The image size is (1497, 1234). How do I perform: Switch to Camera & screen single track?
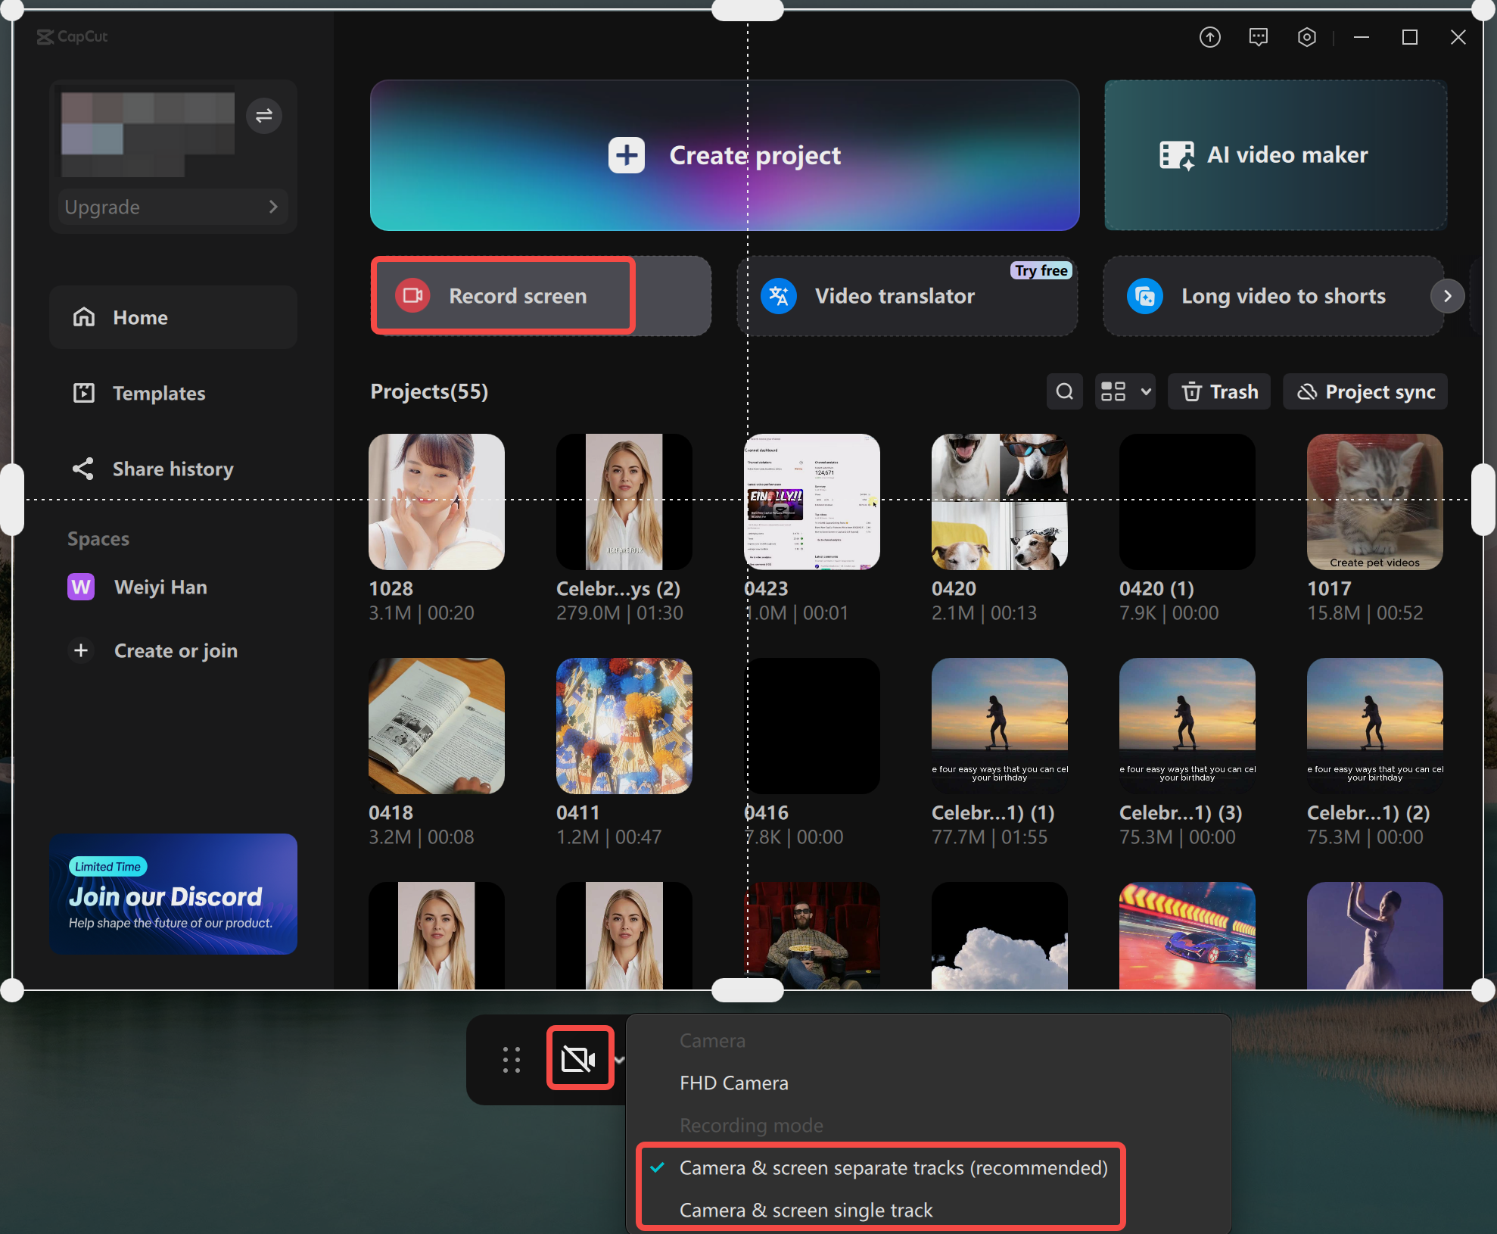tap(806, 1209)
